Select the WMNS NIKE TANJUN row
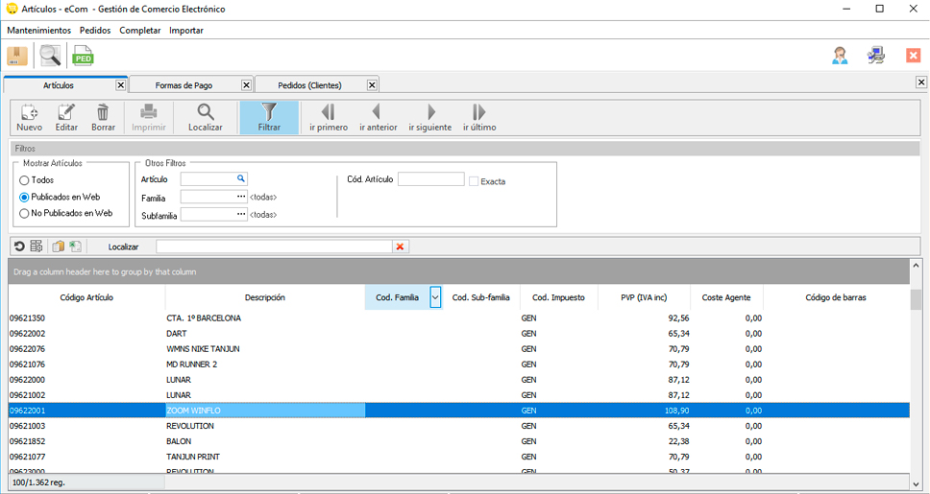This screenshot has height=494, width=930. (459, 349)
